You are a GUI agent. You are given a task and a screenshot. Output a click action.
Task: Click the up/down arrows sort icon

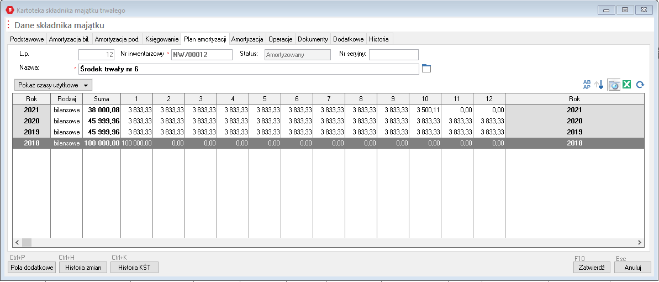point(599,85)
